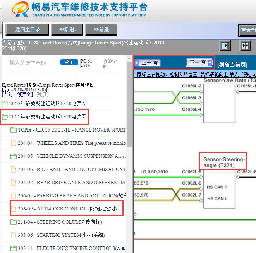This screenshot has height=253, width=256.
Task: Open 206-09 Anti-Lock Control document
Action: [x=67, y=209]
